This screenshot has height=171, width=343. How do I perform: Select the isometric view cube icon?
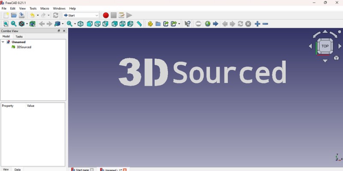pos(81,24)
